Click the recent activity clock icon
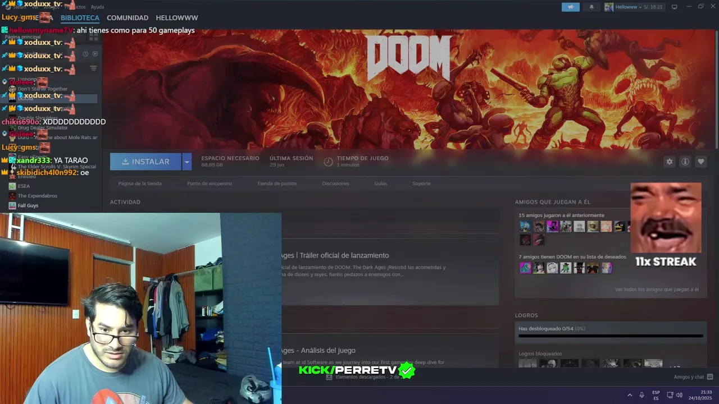Screen dimensions: 719x404 (85, 54)
